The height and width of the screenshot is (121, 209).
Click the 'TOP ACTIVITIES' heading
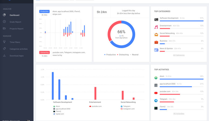tap(162, 70)
